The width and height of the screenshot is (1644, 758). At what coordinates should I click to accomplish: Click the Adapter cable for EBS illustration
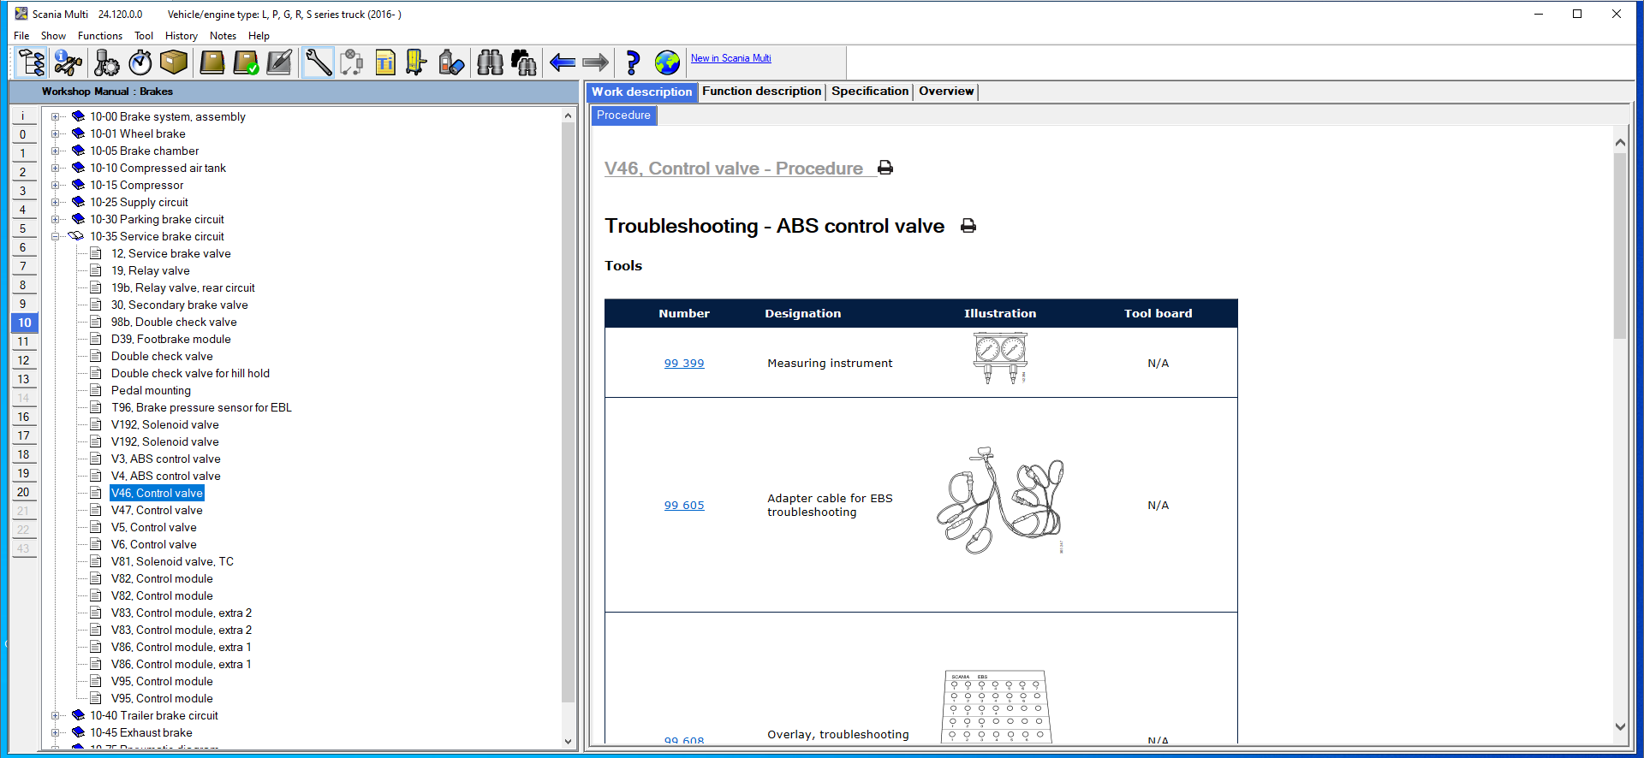pos(1000,500)
